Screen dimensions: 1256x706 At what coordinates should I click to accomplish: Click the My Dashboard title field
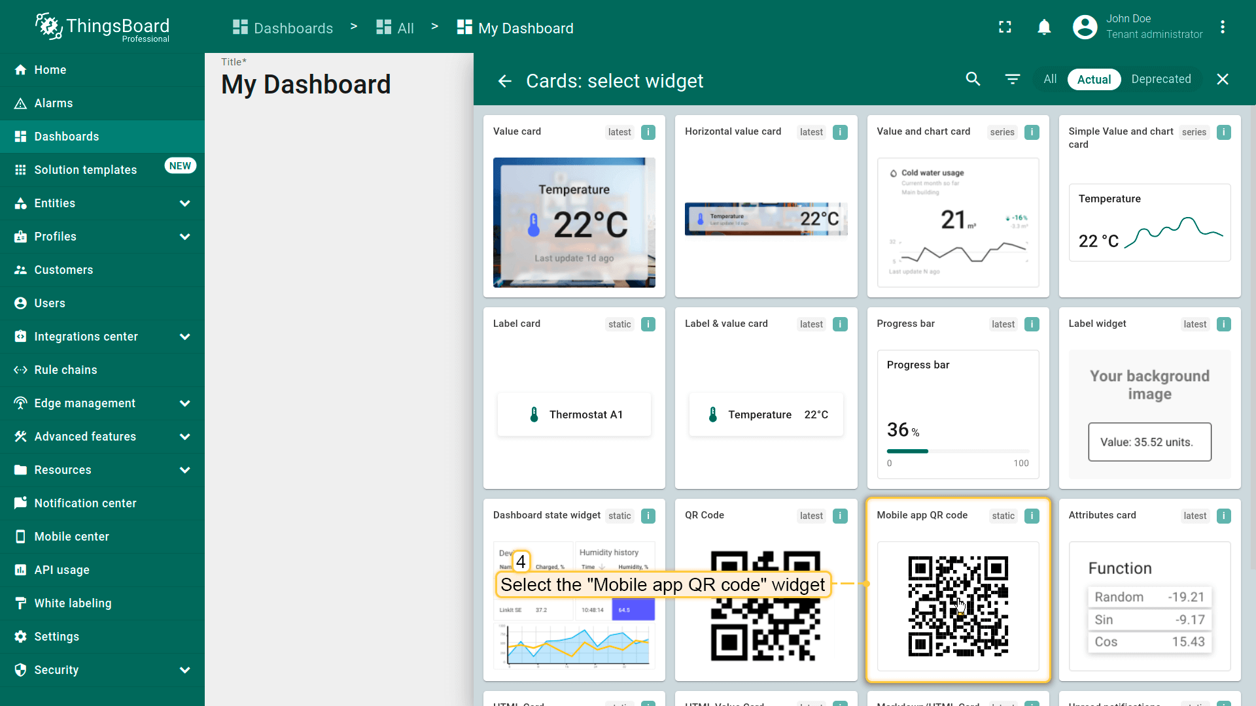[x=305, y=85]
